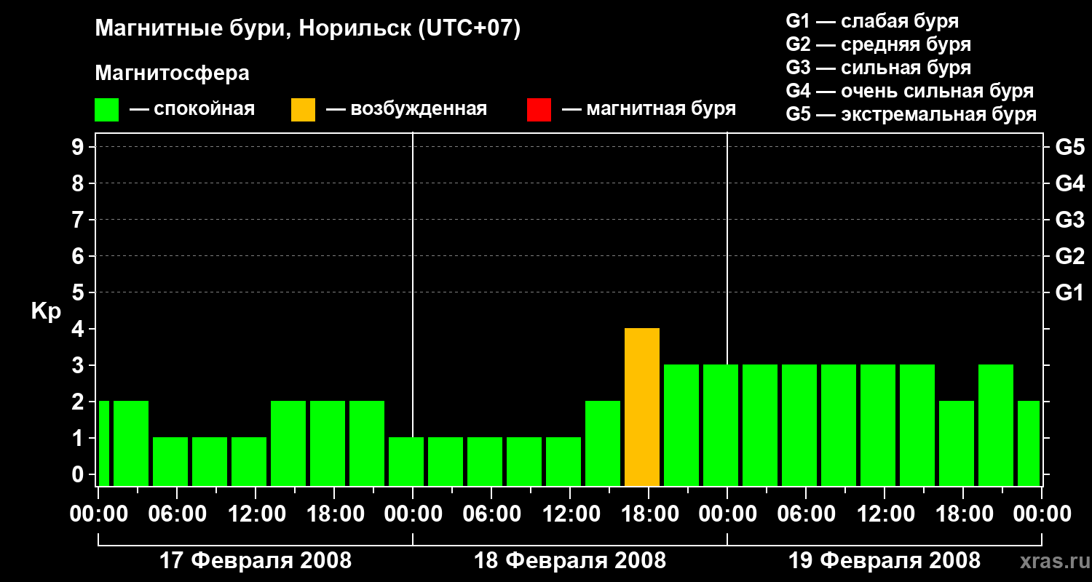Image resolution: width=1092 pixels, height=582 pixels.
Task: Click the G2 tick label on right axis
Action: [1069, 256]
